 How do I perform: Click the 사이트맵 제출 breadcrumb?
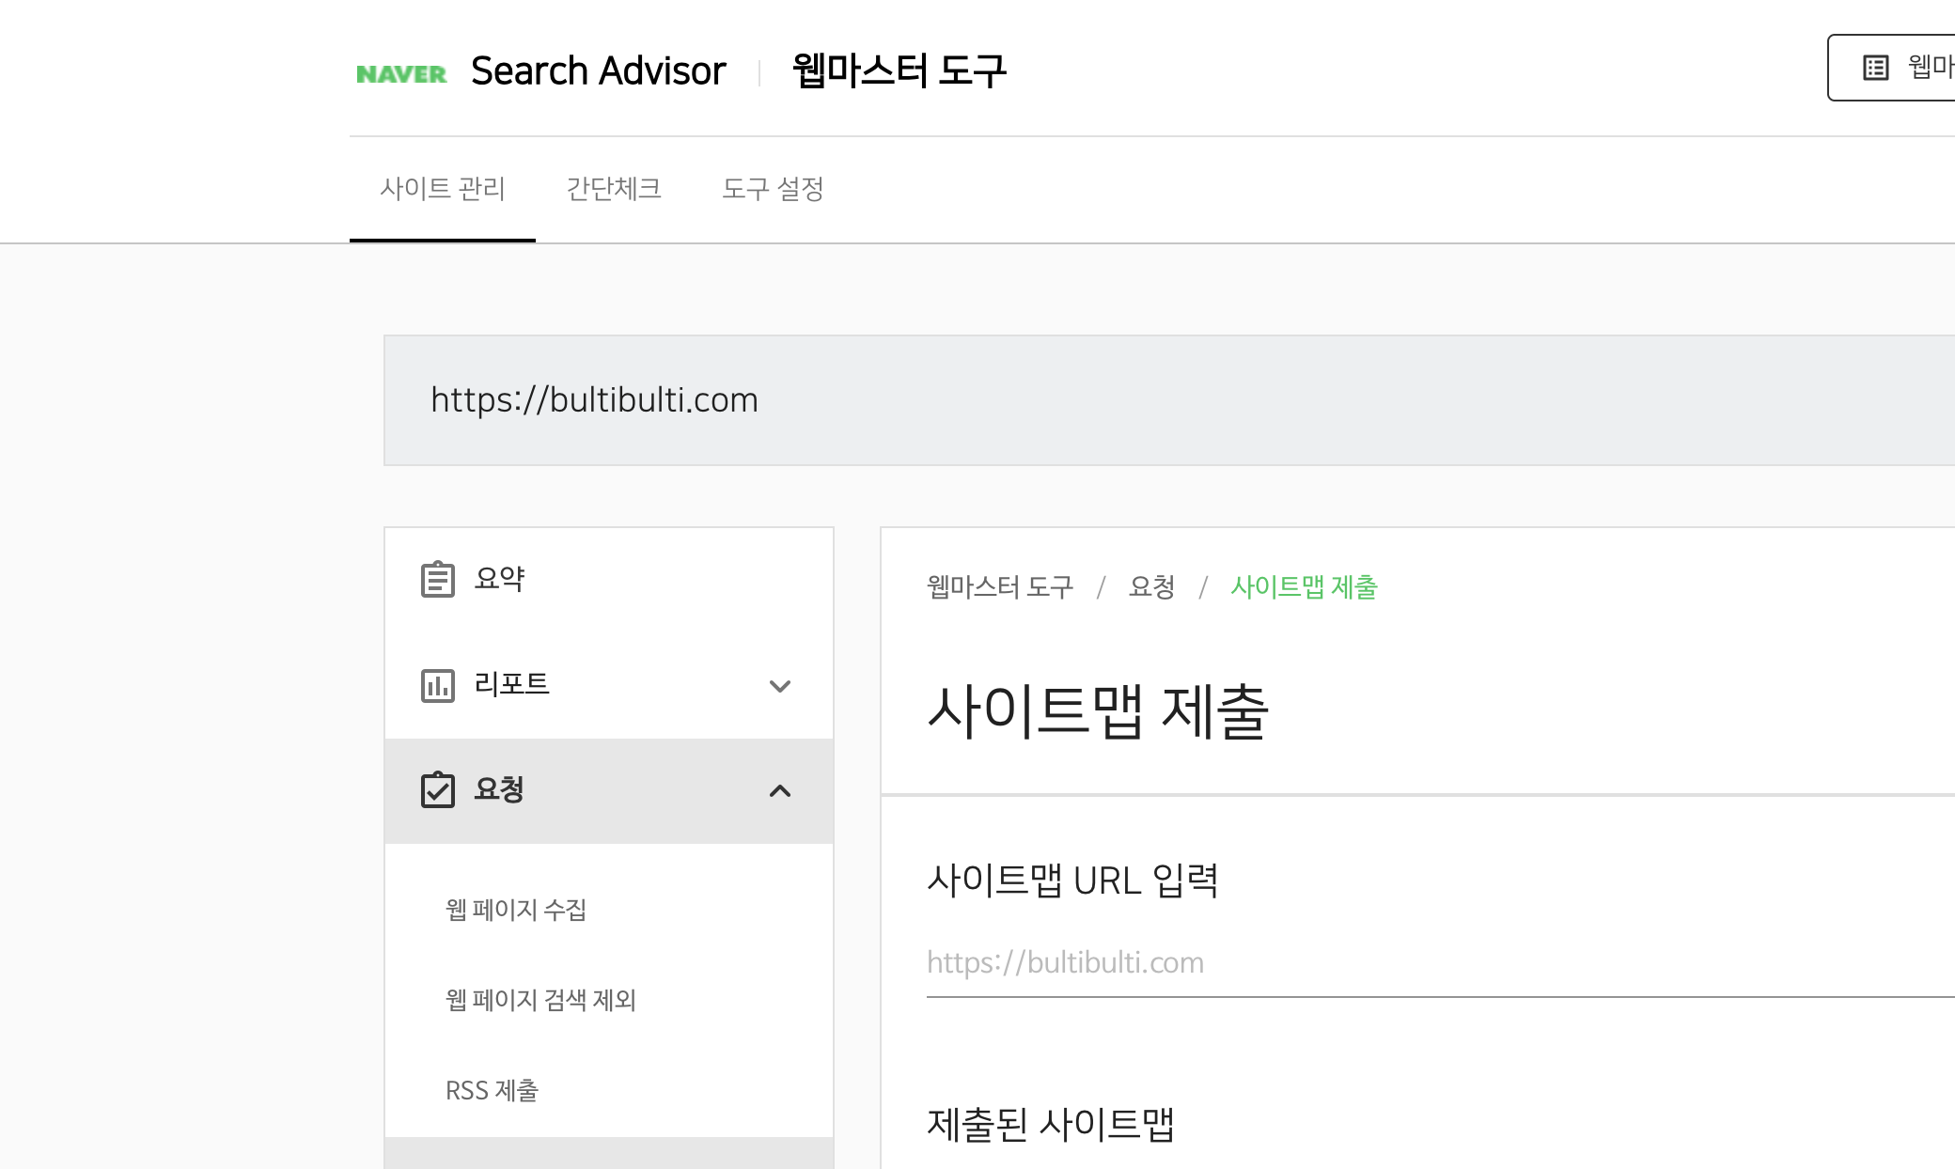click(1304, 587)
